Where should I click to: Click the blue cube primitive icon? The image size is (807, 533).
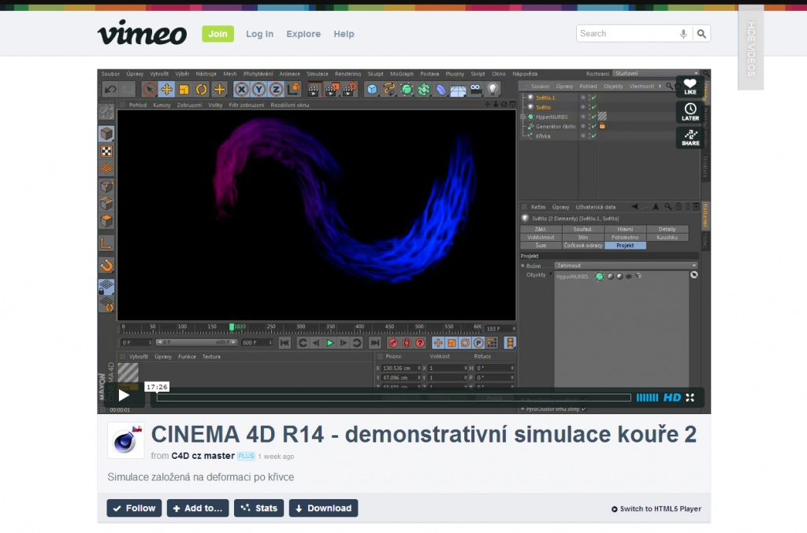tap(372, 90)
